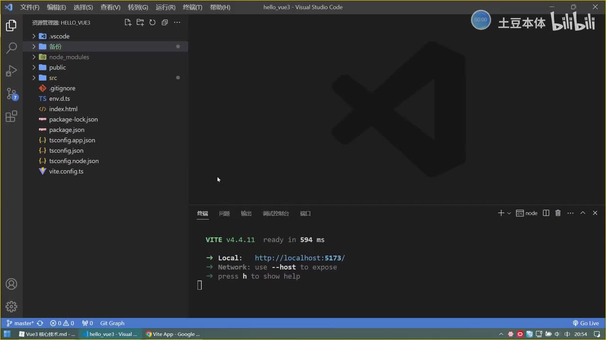Open errors and warnings count in status bar

pos(62,323)
